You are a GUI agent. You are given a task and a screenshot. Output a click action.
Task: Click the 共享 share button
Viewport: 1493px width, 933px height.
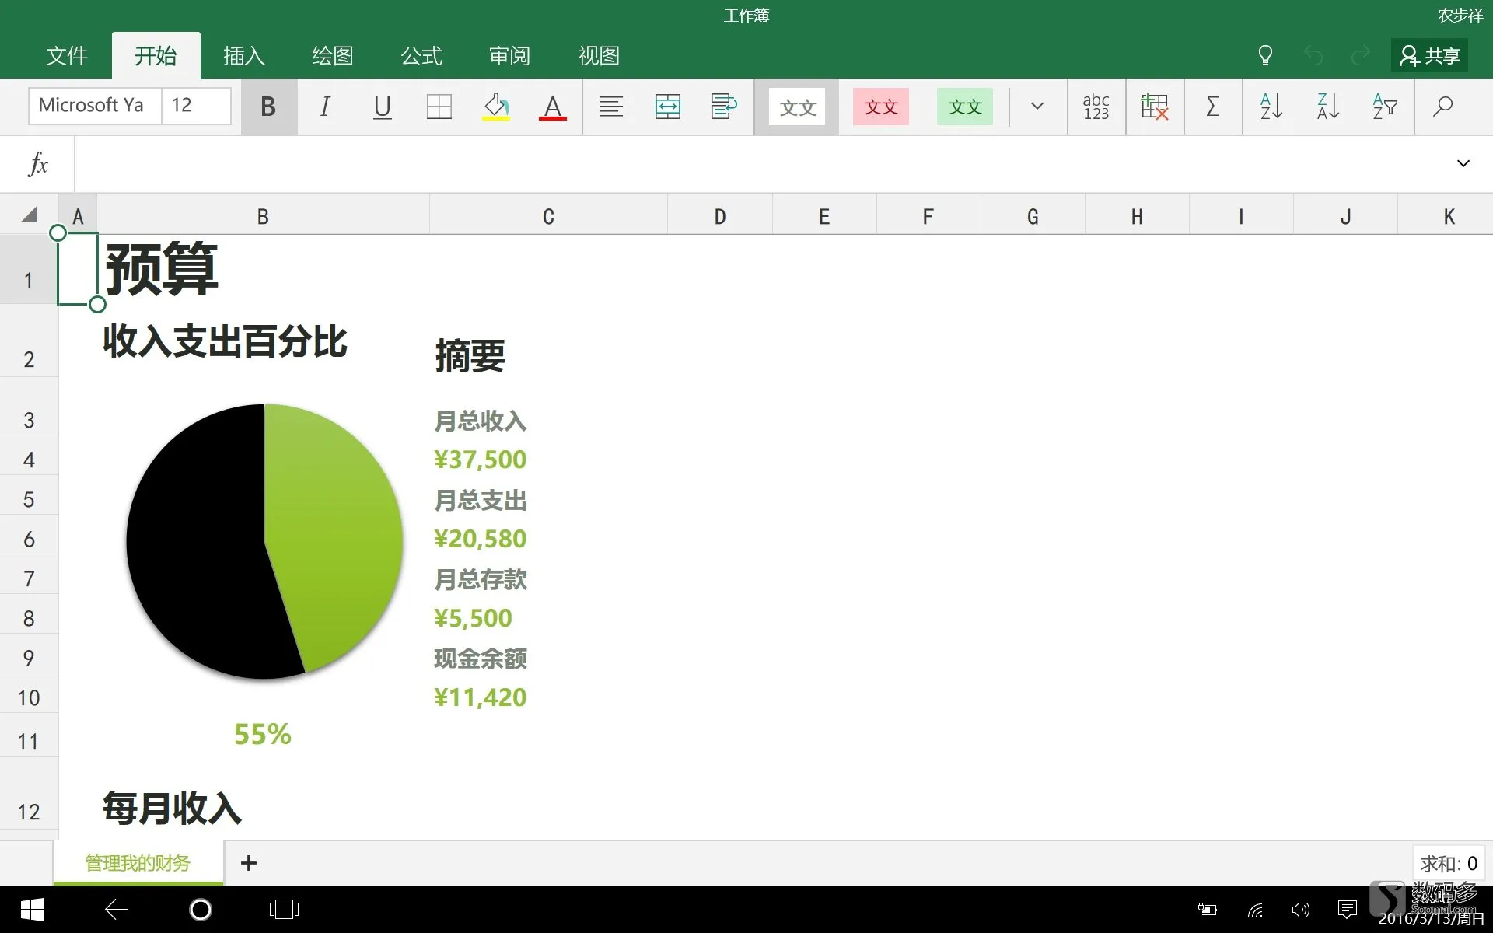(x=1430, y=56)
